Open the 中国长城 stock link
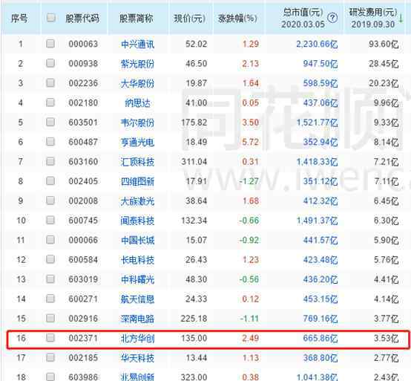Image resolution: width=411 pixels, height=381 pixels. [x=137, y=240]
